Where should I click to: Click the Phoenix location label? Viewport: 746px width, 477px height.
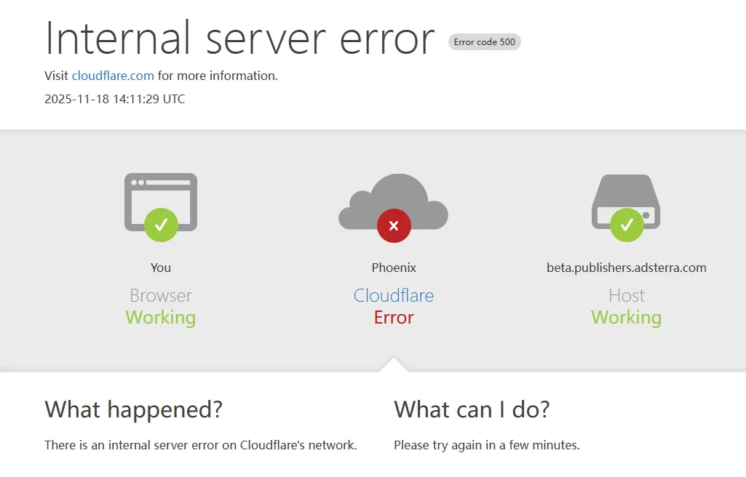tap(394, 268)
